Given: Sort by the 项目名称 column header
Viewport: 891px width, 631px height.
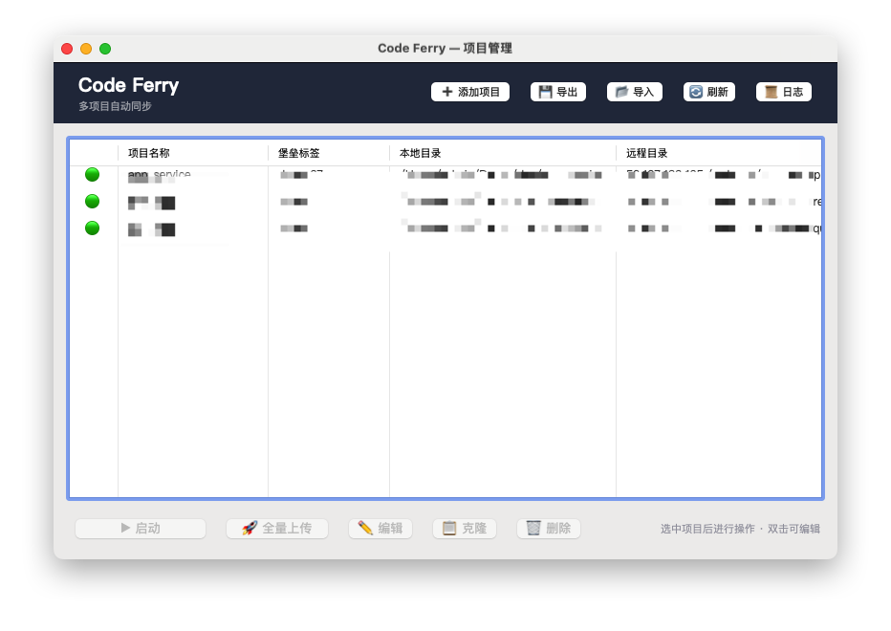Looking at the screenshot, I should [193, 153].
